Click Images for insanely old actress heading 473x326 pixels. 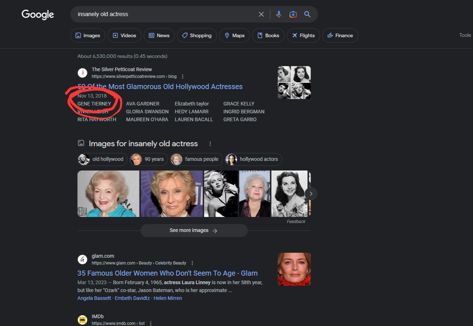(143, 144)
